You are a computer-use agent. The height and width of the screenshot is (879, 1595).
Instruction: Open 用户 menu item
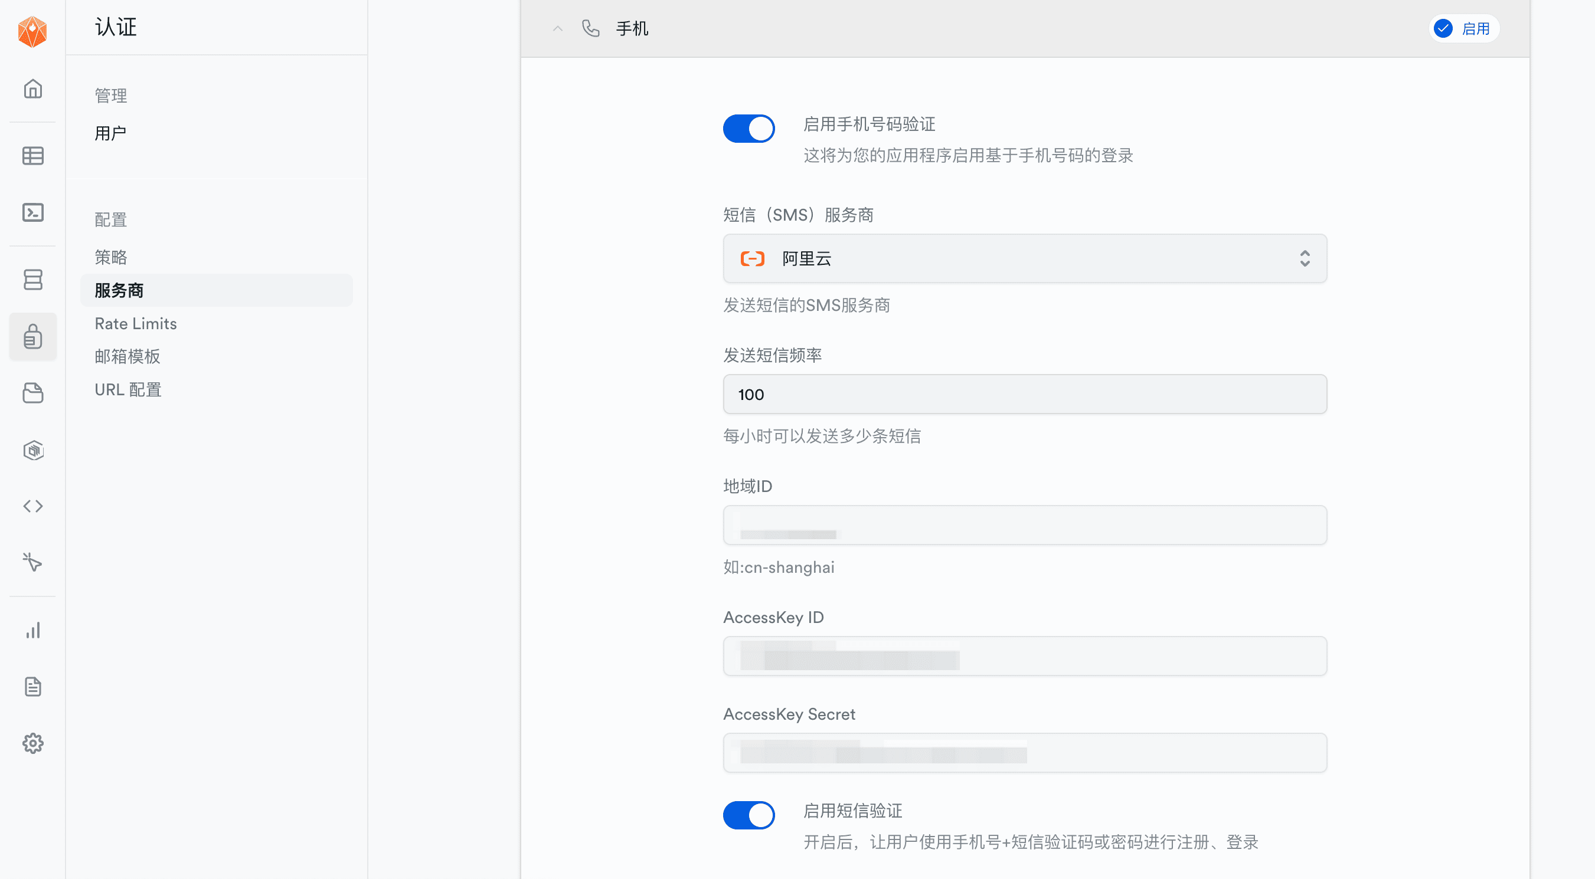[110, 133]
